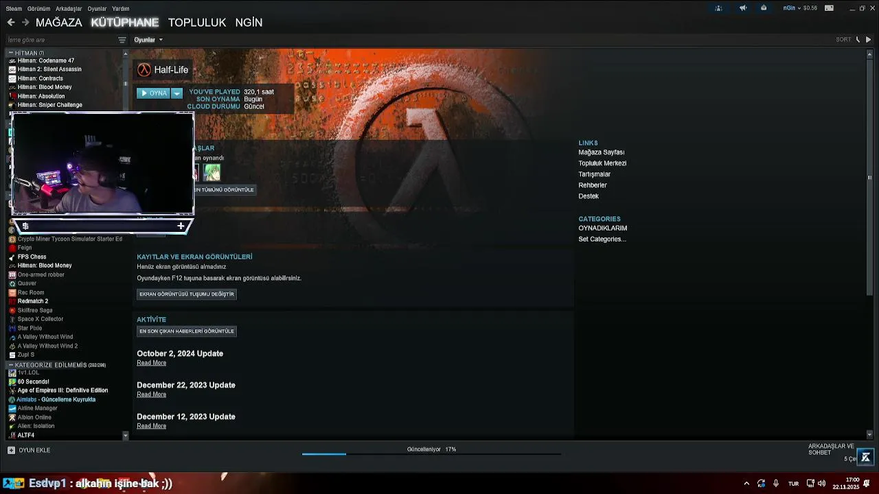Viewport: 879px width, 494px height.
Task: Open the friends avatar icon at the bottom right
Action: click(x=865, y=457)
